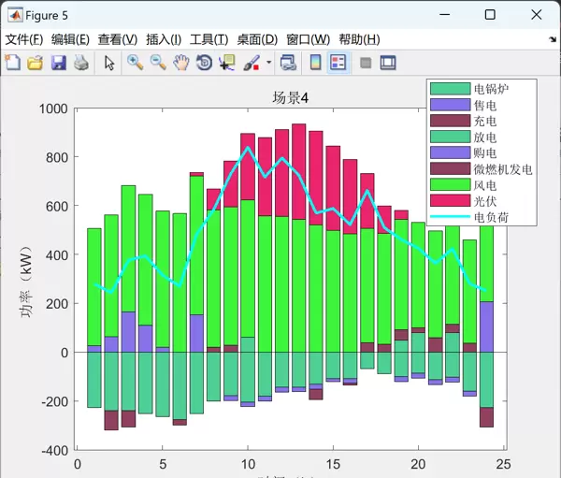Select the Zoom Out magnifier tool
561x478 pixels.
coord(158,63)
